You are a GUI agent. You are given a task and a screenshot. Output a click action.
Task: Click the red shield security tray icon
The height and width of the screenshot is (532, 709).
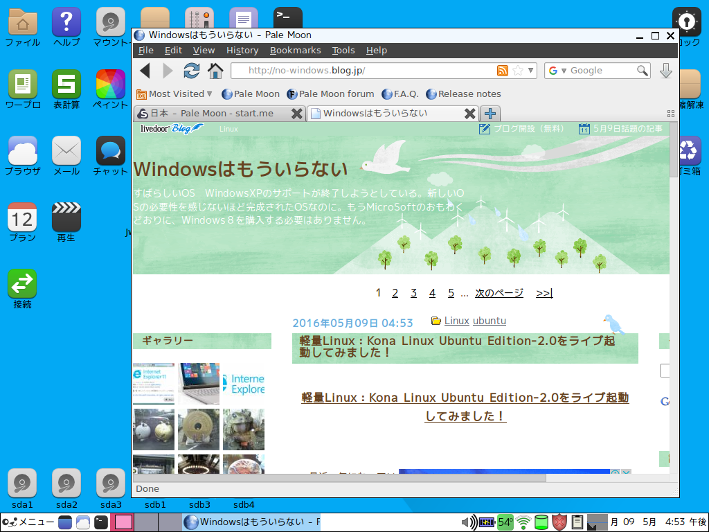pos(559,522)
